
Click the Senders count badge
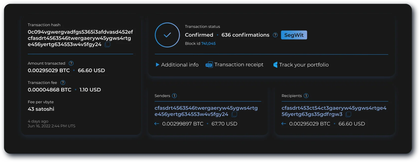(x=174, y=96)
